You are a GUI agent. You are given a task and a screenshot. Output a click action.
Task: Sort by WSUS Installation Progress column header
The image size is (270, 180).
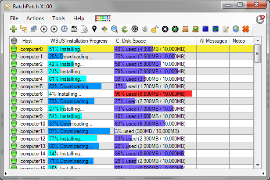pyautogui.click(x=79, y=41)
